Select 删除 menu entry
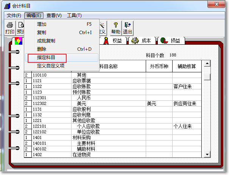The height and width of the screenshot is (175, 229). pyautogui.click(x=62, y=49)
